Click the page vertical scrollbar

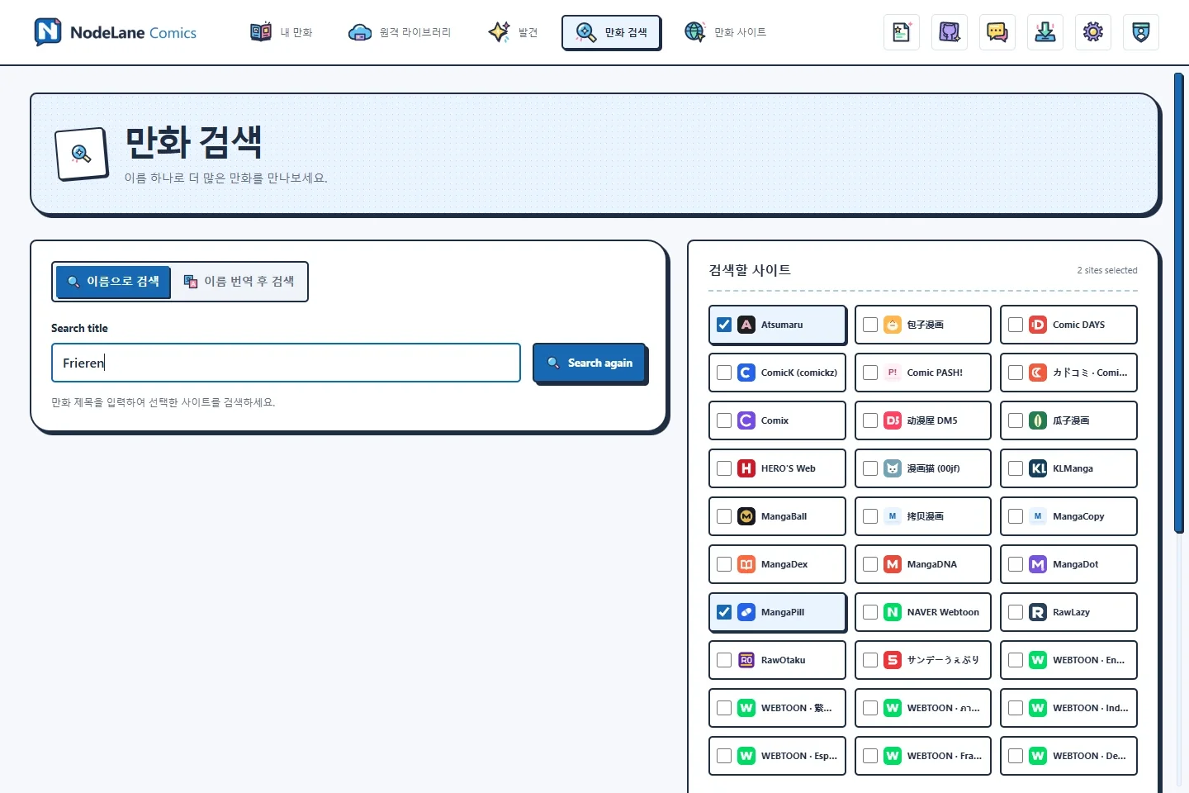pos(1179,303)
